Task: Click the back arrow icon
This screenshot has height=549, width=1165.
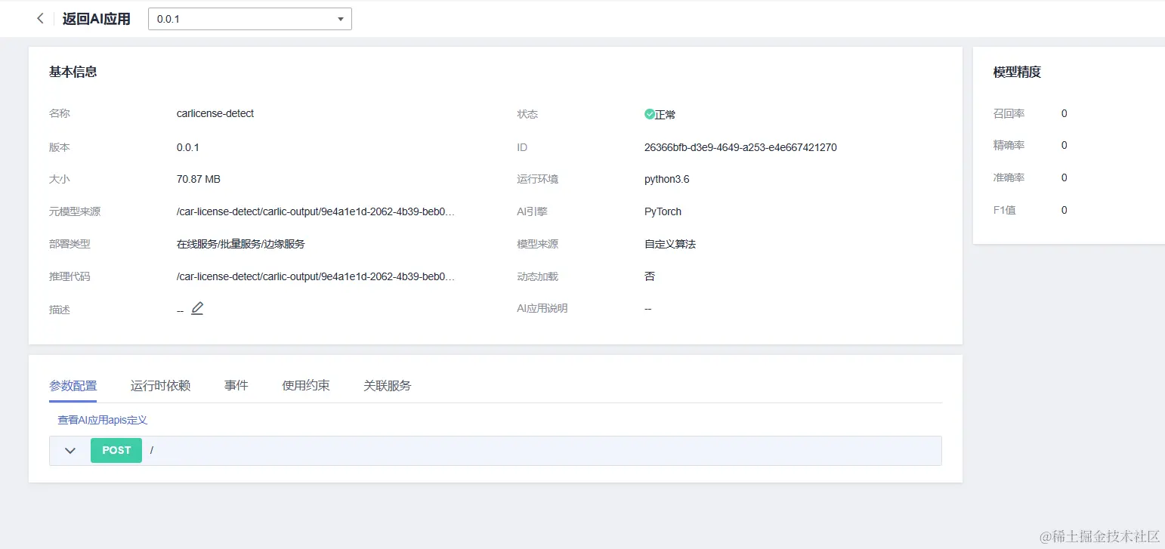Action: [x=40, y=19]
